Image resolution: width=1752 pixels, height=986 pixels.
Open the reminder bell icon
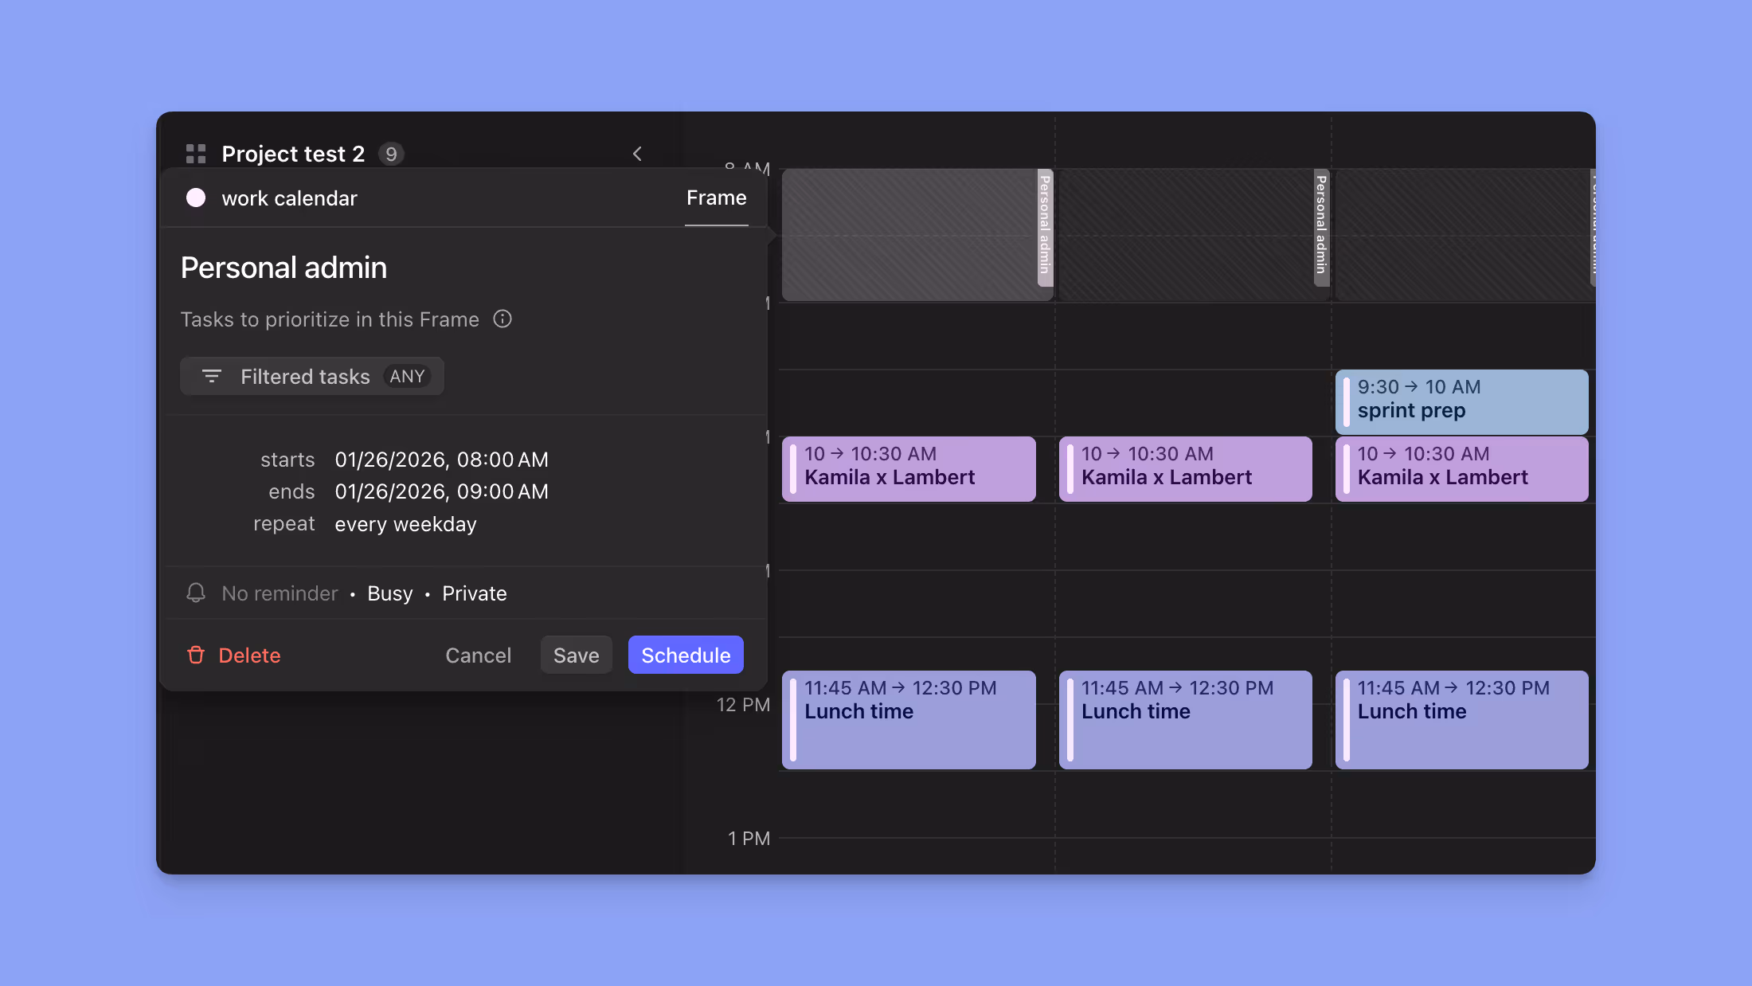tap(195, 593)
